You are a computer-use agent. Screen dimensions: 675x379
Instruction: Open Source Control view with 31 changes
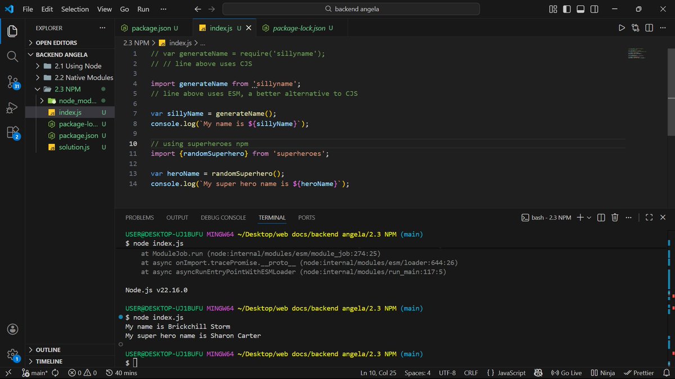pos(12,82)
